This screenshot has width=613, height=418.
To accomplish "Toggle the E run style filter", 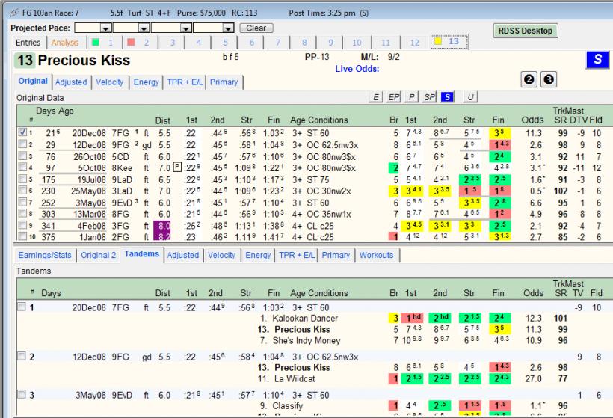I will (376, 97).
